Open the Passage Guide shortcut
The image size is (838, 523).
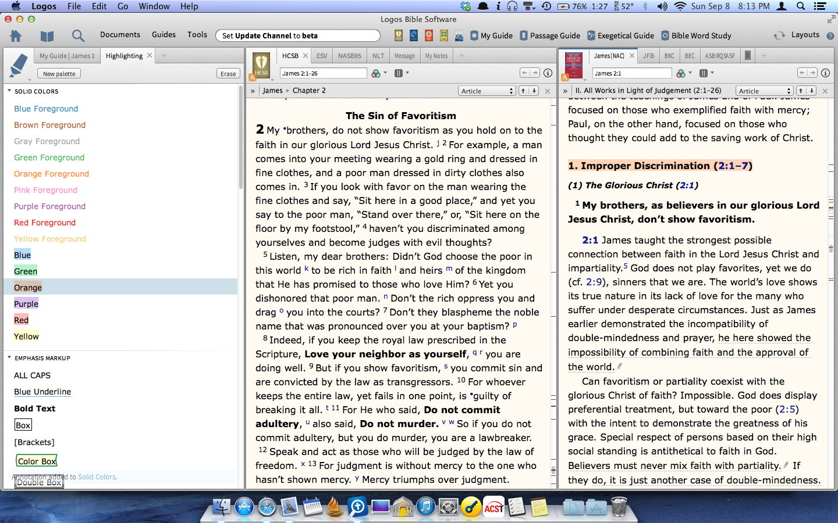click(550, 35)
